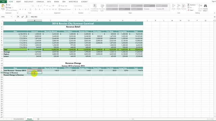Open the Clipboard dialog launcher
This screenshot has width=216, height=121.
pyautogui.click(x=18, y=13)
